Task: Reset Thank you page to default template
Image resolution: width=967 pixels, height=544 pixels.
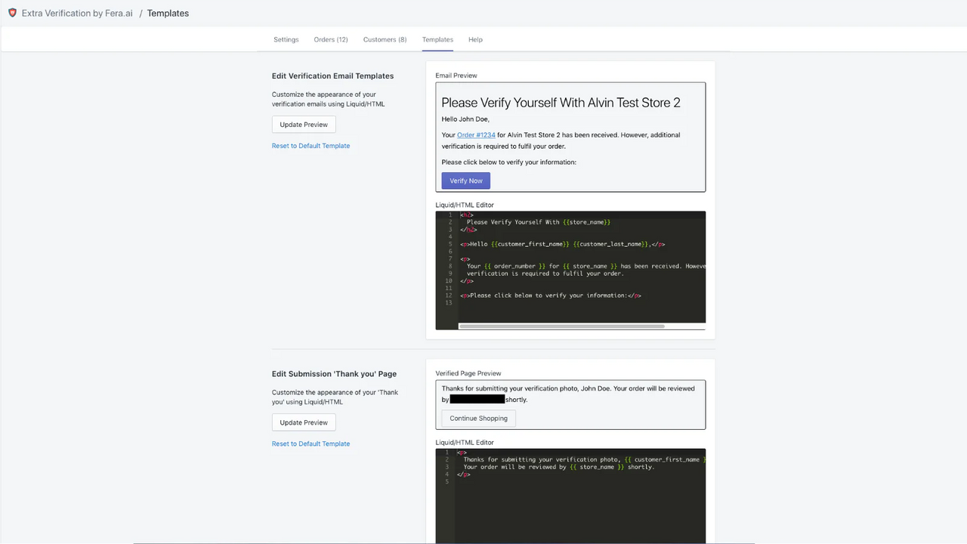Action: click(310, 444)
